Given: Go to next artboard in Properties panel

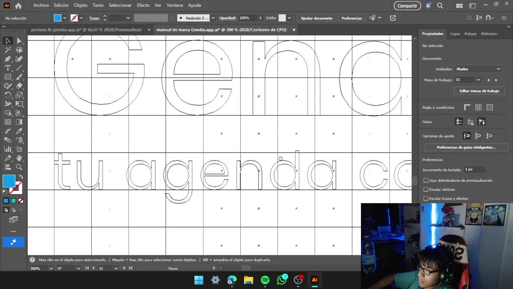Looking at the screenshot, I should 496,80.
